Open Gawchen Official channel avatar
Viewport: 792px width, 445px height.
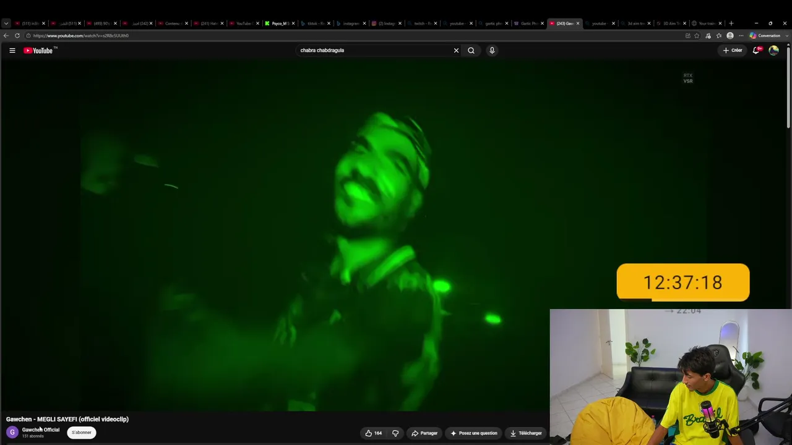[12, 433]
